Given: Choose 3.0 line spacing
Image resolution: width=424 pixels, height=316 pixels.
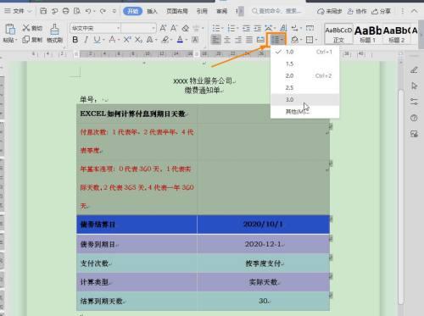Looking at the screenshot, I should pyautogui.click(x=304, y=100).
